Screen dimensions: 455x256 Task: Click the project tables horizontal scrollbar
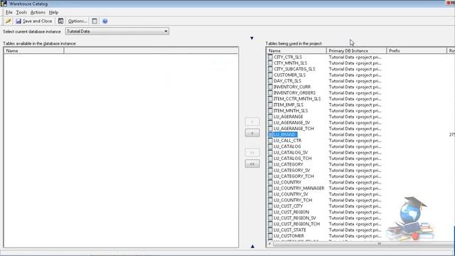(360, 244)
